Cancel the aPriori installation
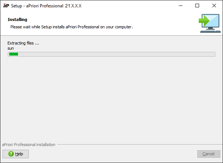This screenshot has height=163, width=223. pos(209,154)
